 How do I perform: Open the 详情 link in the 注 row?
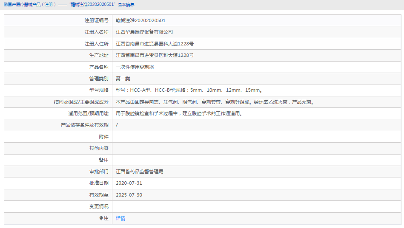click(x=120, y=218)
